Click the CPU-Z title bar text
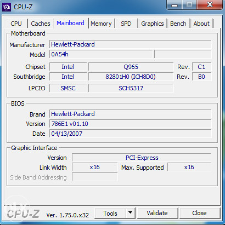The image size is (225, 225). click(23, 7)
